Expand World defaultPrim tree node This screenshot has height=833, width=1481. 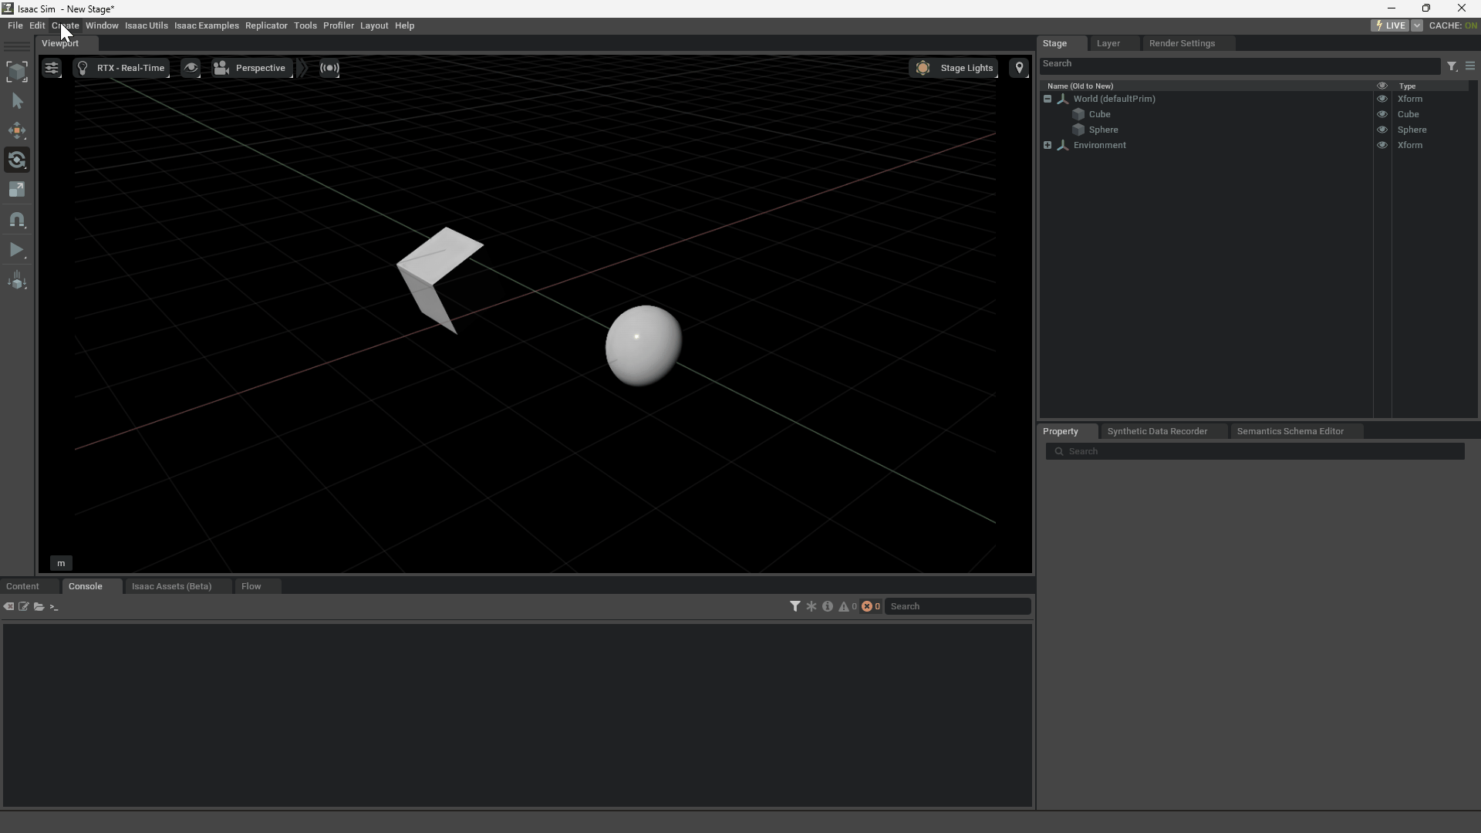(1047, 99)
